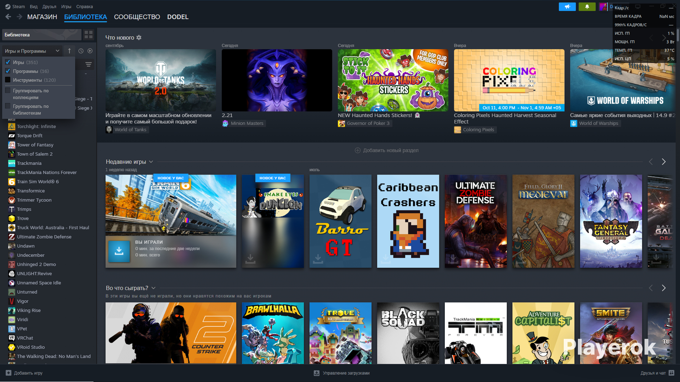Click the Steam logo icon

pyautogui.click(x=8, y=6)
